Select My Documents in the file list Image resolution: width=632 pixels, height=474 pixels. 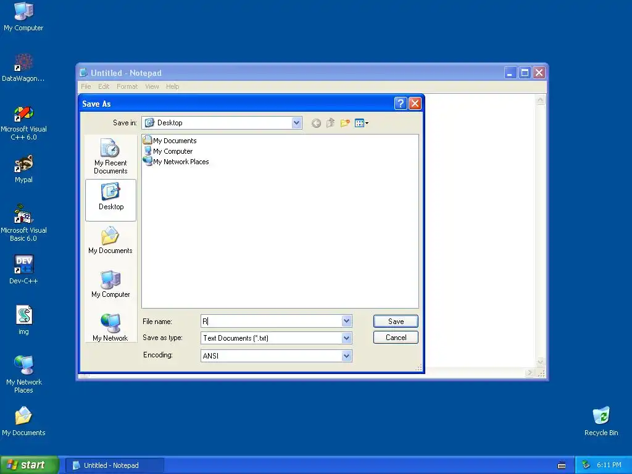pyautogui.click(x=170, y=141)
